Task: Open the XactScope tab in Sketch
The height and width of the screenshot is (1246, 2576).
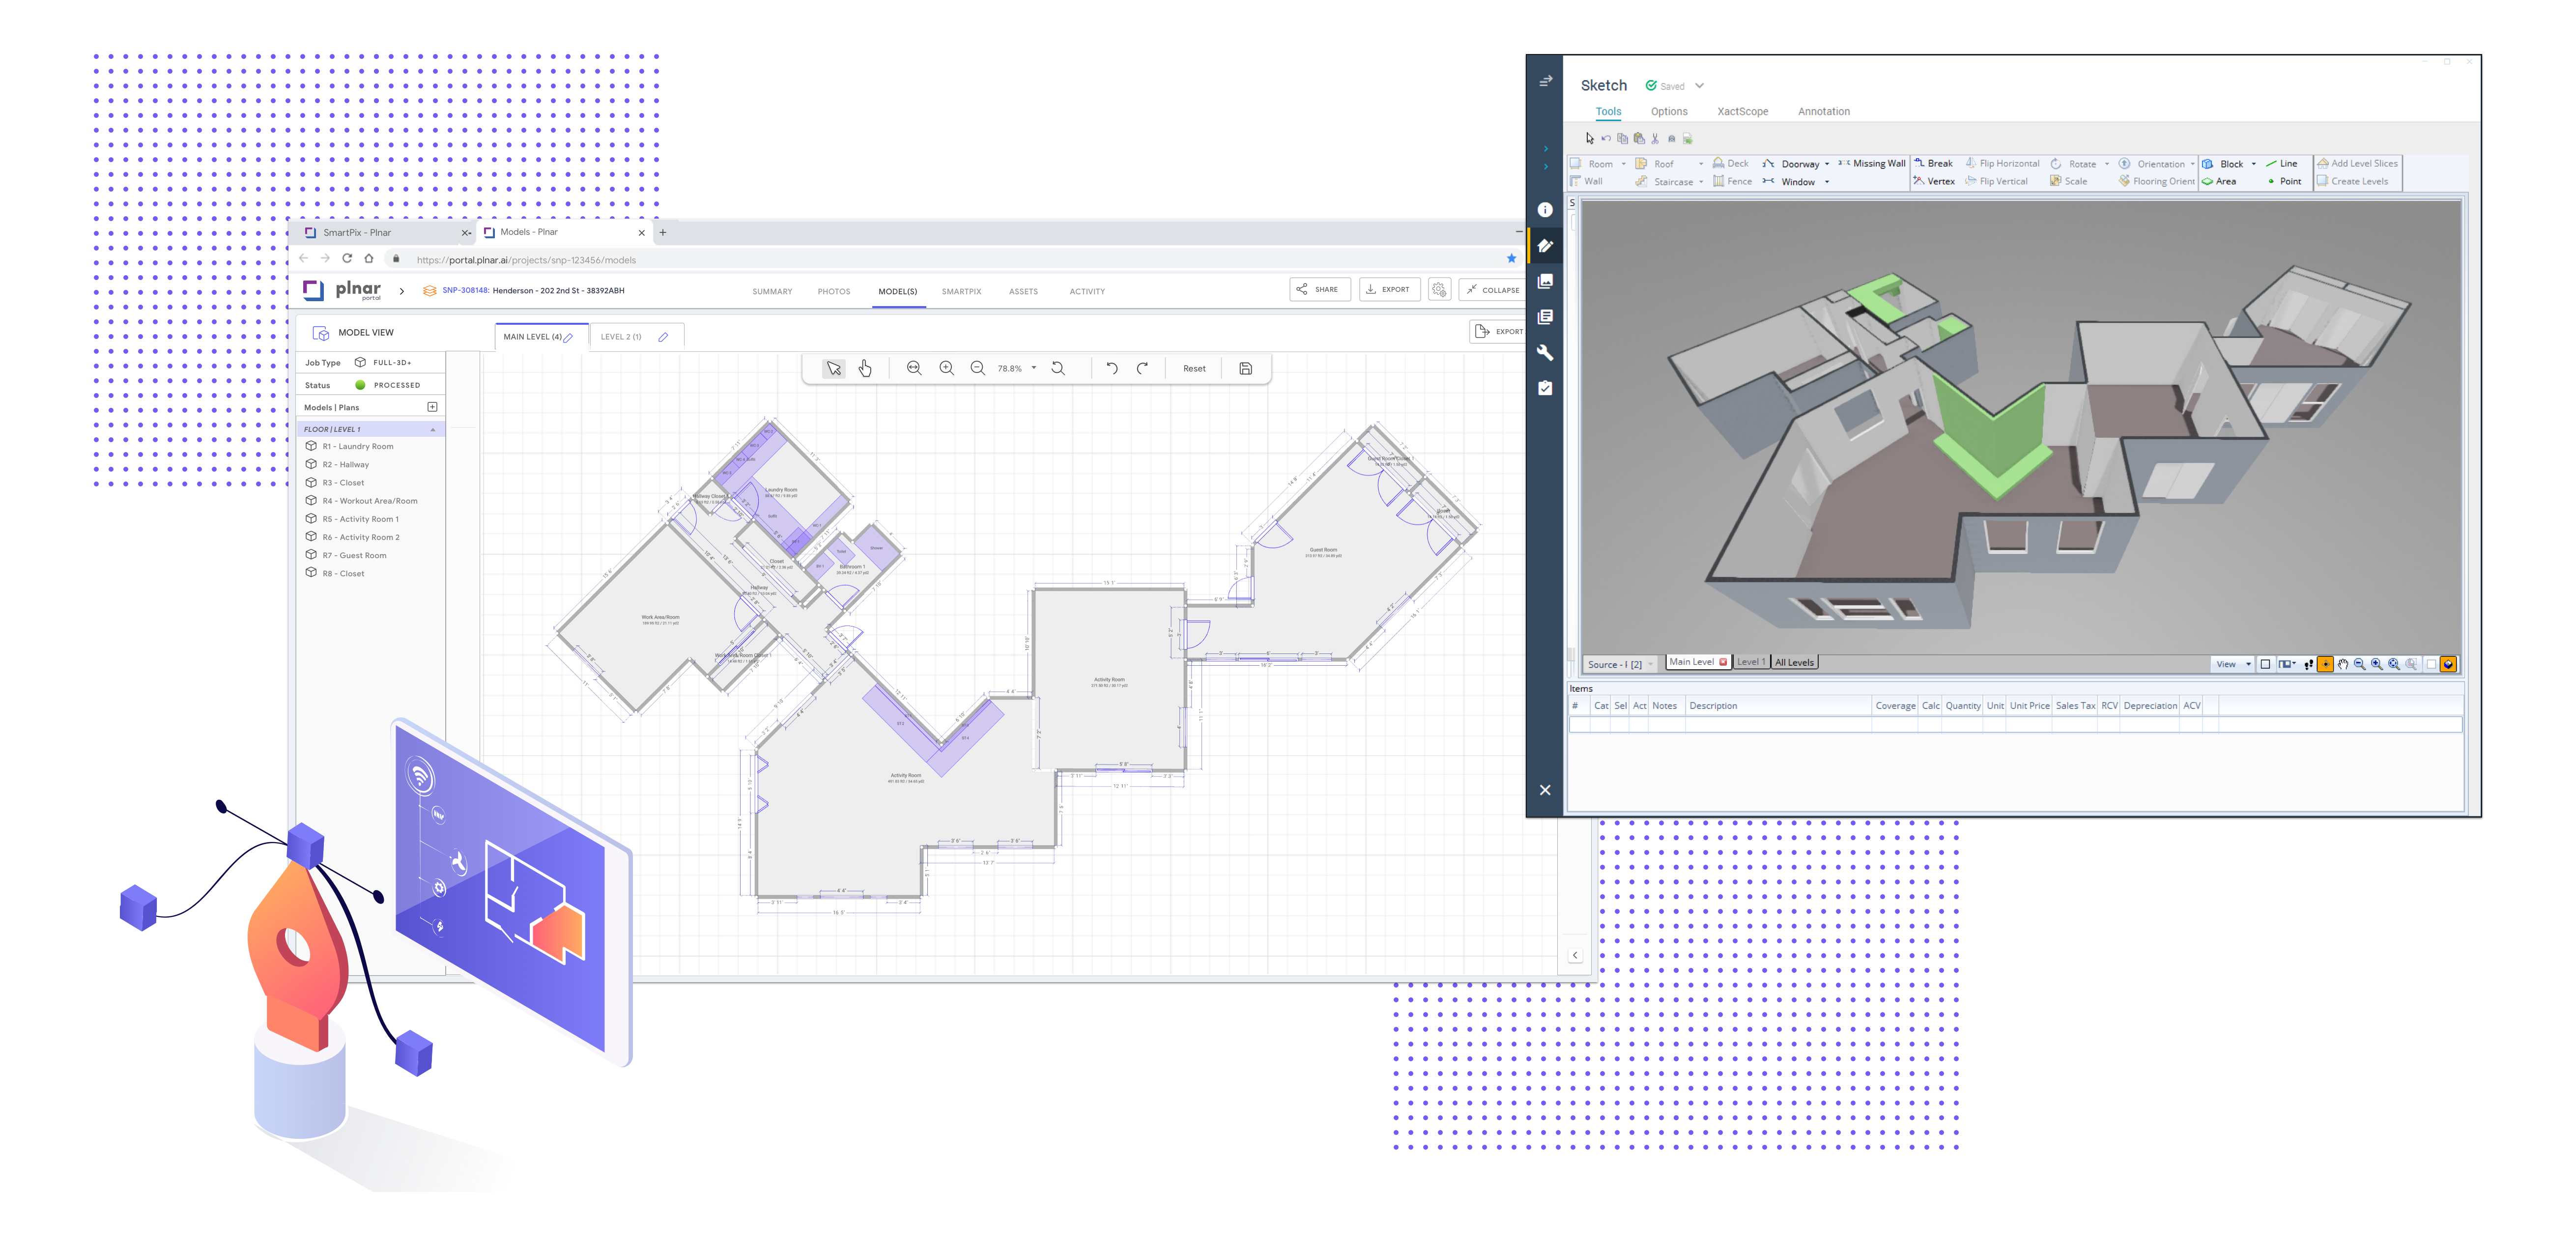Action: (1743, 112)
